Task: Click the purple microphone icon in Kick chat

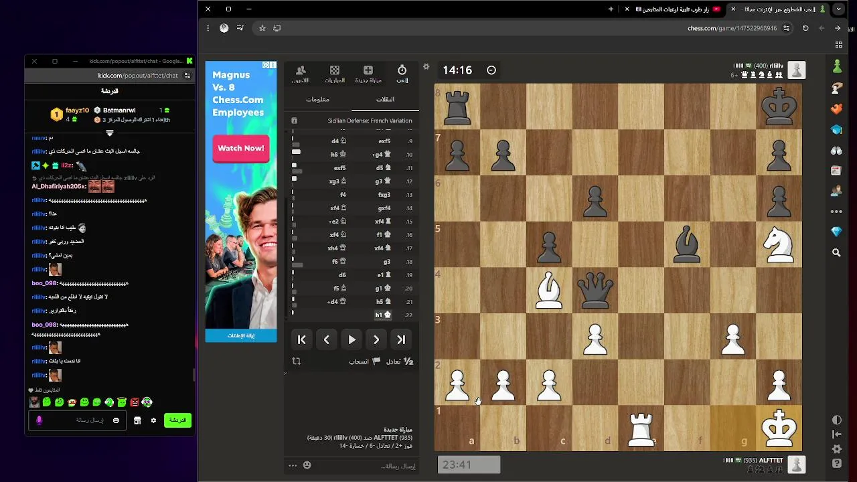Action: click(39, 420)
